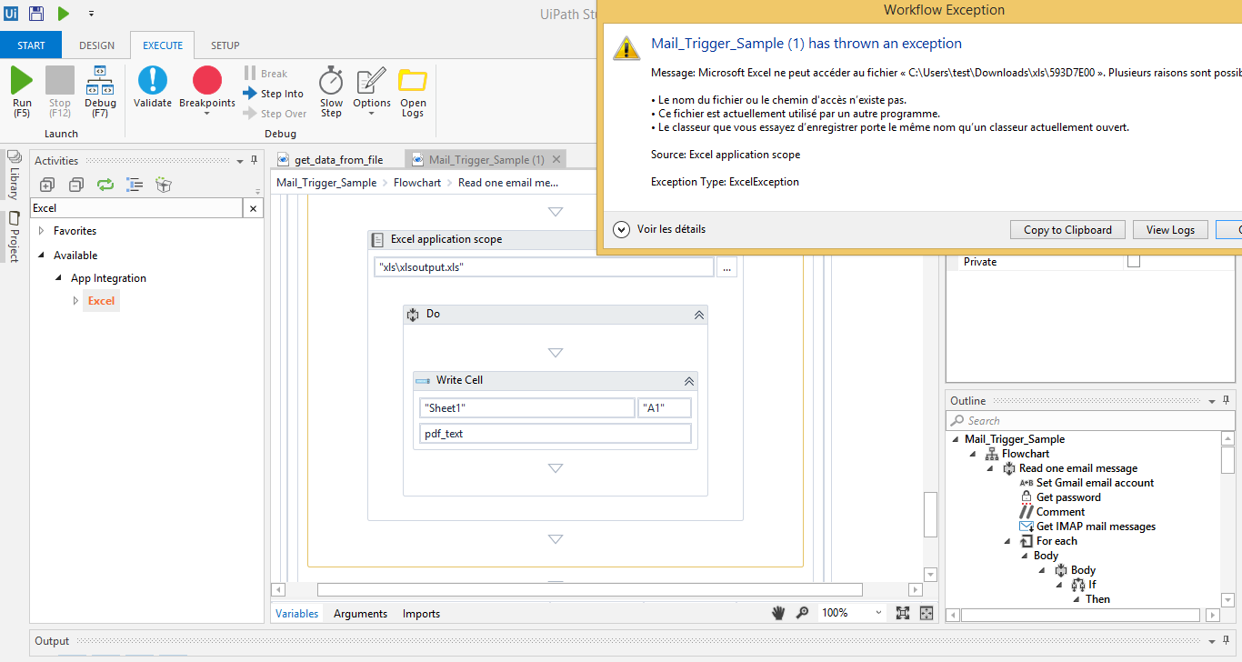The height and width of the screenshot is (662, 1242).
Task: Clear the Excel search in Activities
Action: [x=254, y=208]
